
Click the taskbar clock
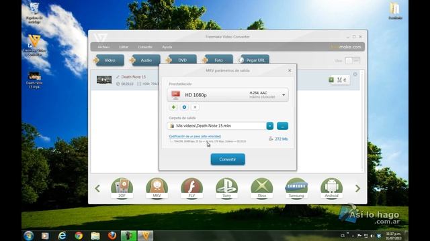(x=394, y=236)
